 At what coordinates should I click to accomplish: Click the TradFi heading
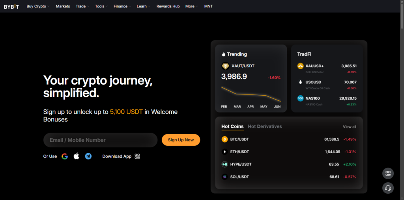(304, 54)
